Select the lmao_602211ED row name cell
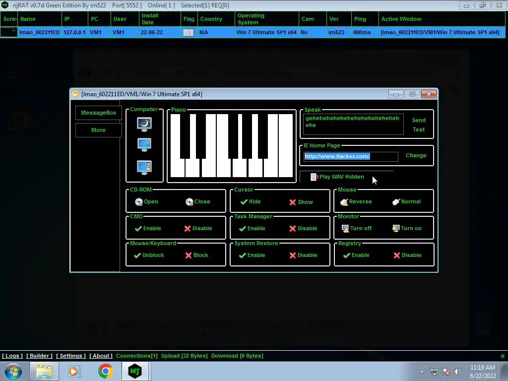 click(40, 32)
